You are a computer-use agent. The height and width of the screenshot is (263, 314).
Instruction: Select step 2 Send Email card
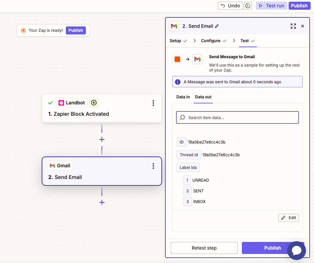click(102, 171)
